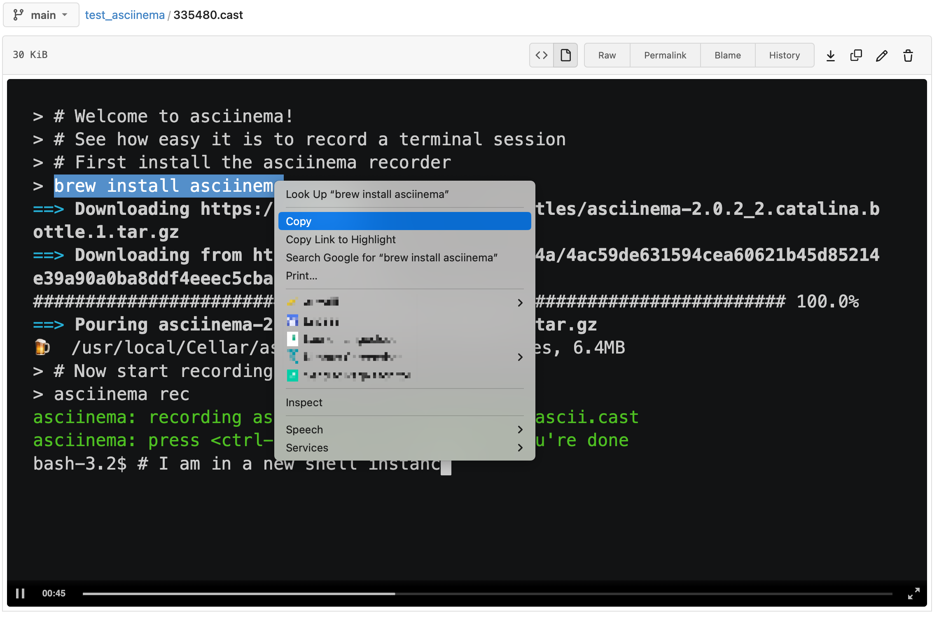This screenshot has height=619, width=939.
Task: Click the 100.0% progress text
Action: (828, 302)
